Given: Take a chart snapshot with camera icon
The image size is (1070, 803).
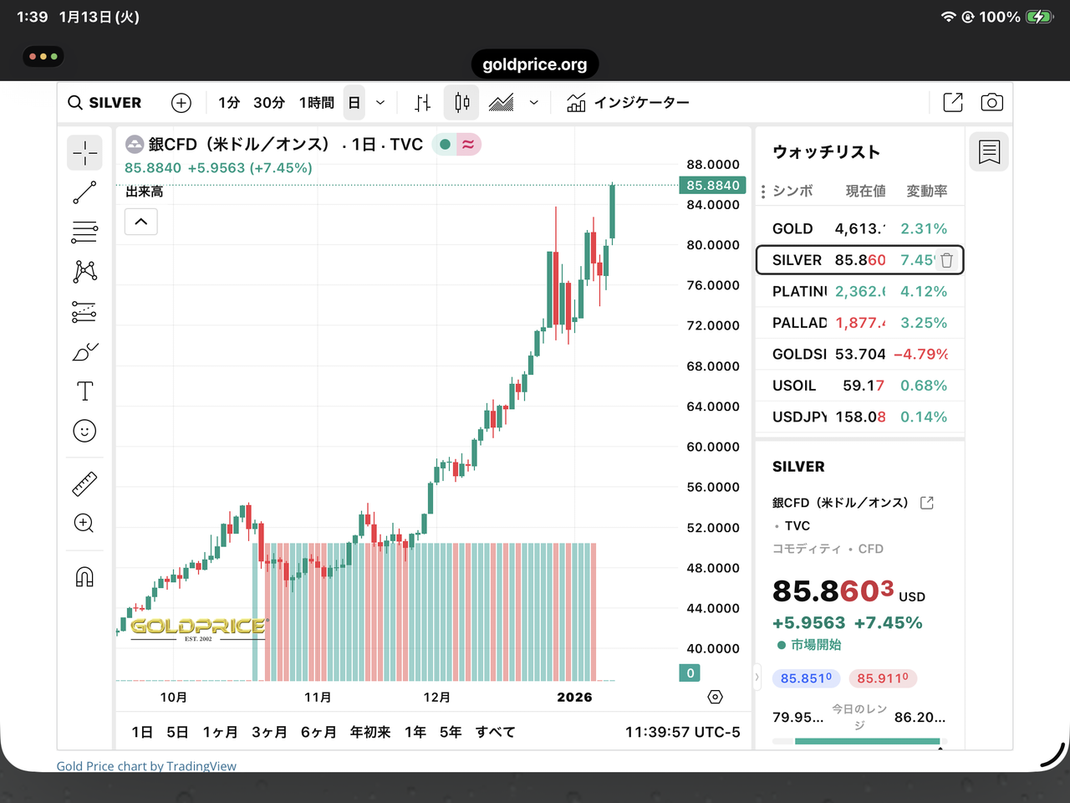Looking at the screenshot, I should (x=991, y=102).
